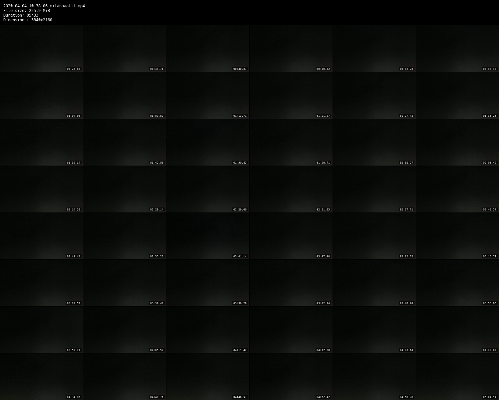This screenshot has height=400, width=499.
Task: Click the frame stamped 02:37.71
Action: point(374,189)
